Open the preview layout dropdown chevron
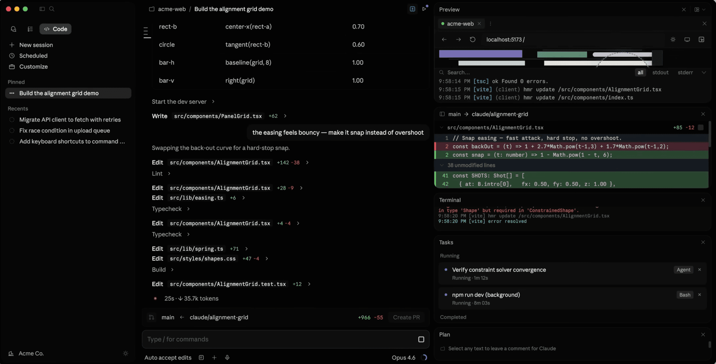 coord(704,9)
